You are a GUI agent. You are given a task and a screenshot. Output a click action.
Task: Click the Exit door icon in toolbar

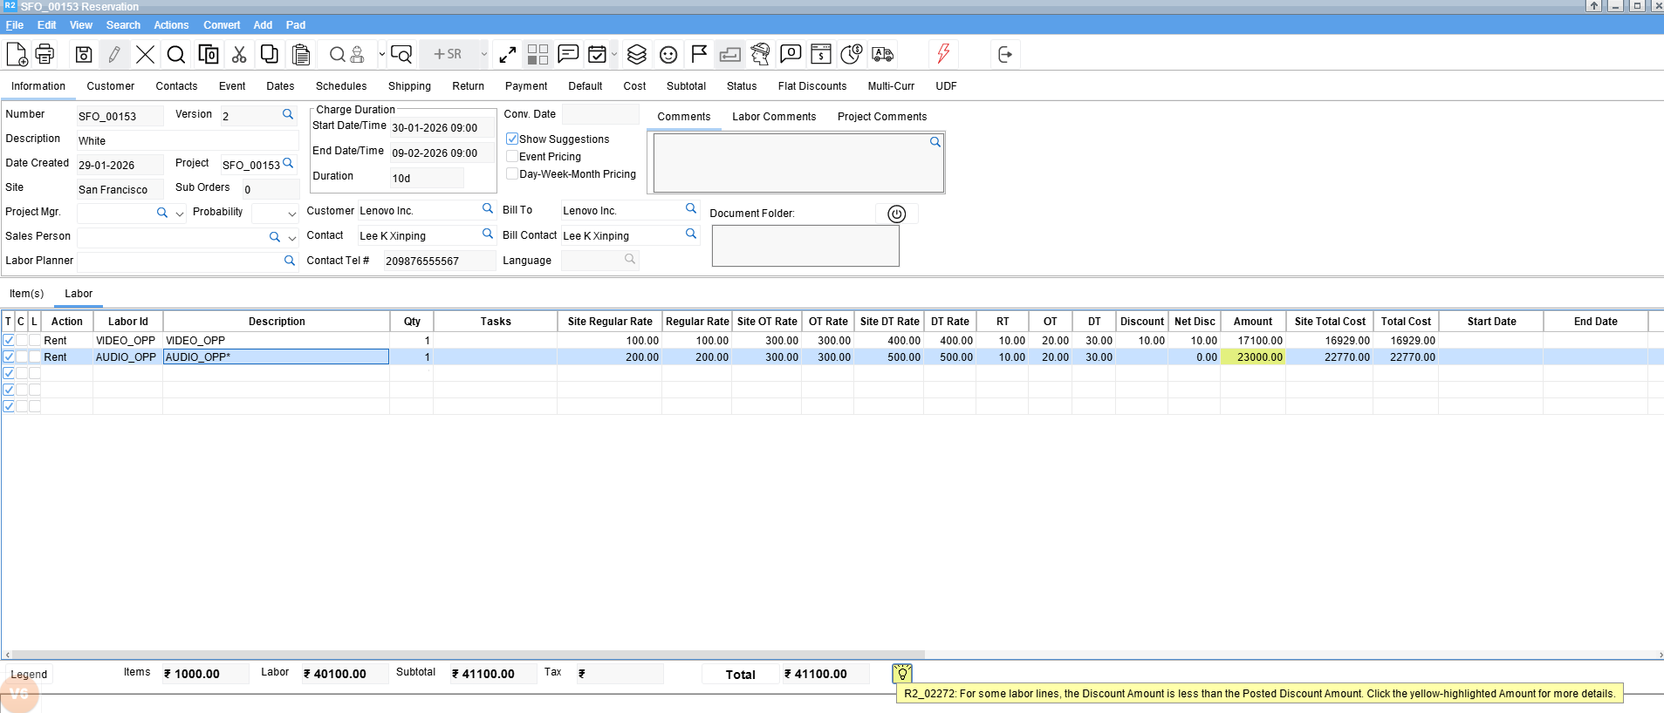tap(1005, 54)
